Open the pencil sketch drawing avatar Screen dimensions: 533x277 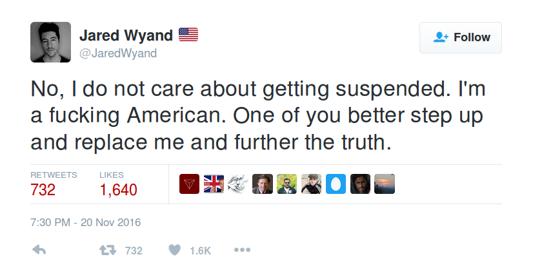[238, 184]
